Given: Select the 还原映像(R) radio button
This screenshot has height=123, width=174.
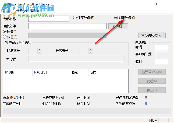Looking at the screenshot, I should pyautogui.click(x=84, y=18).
